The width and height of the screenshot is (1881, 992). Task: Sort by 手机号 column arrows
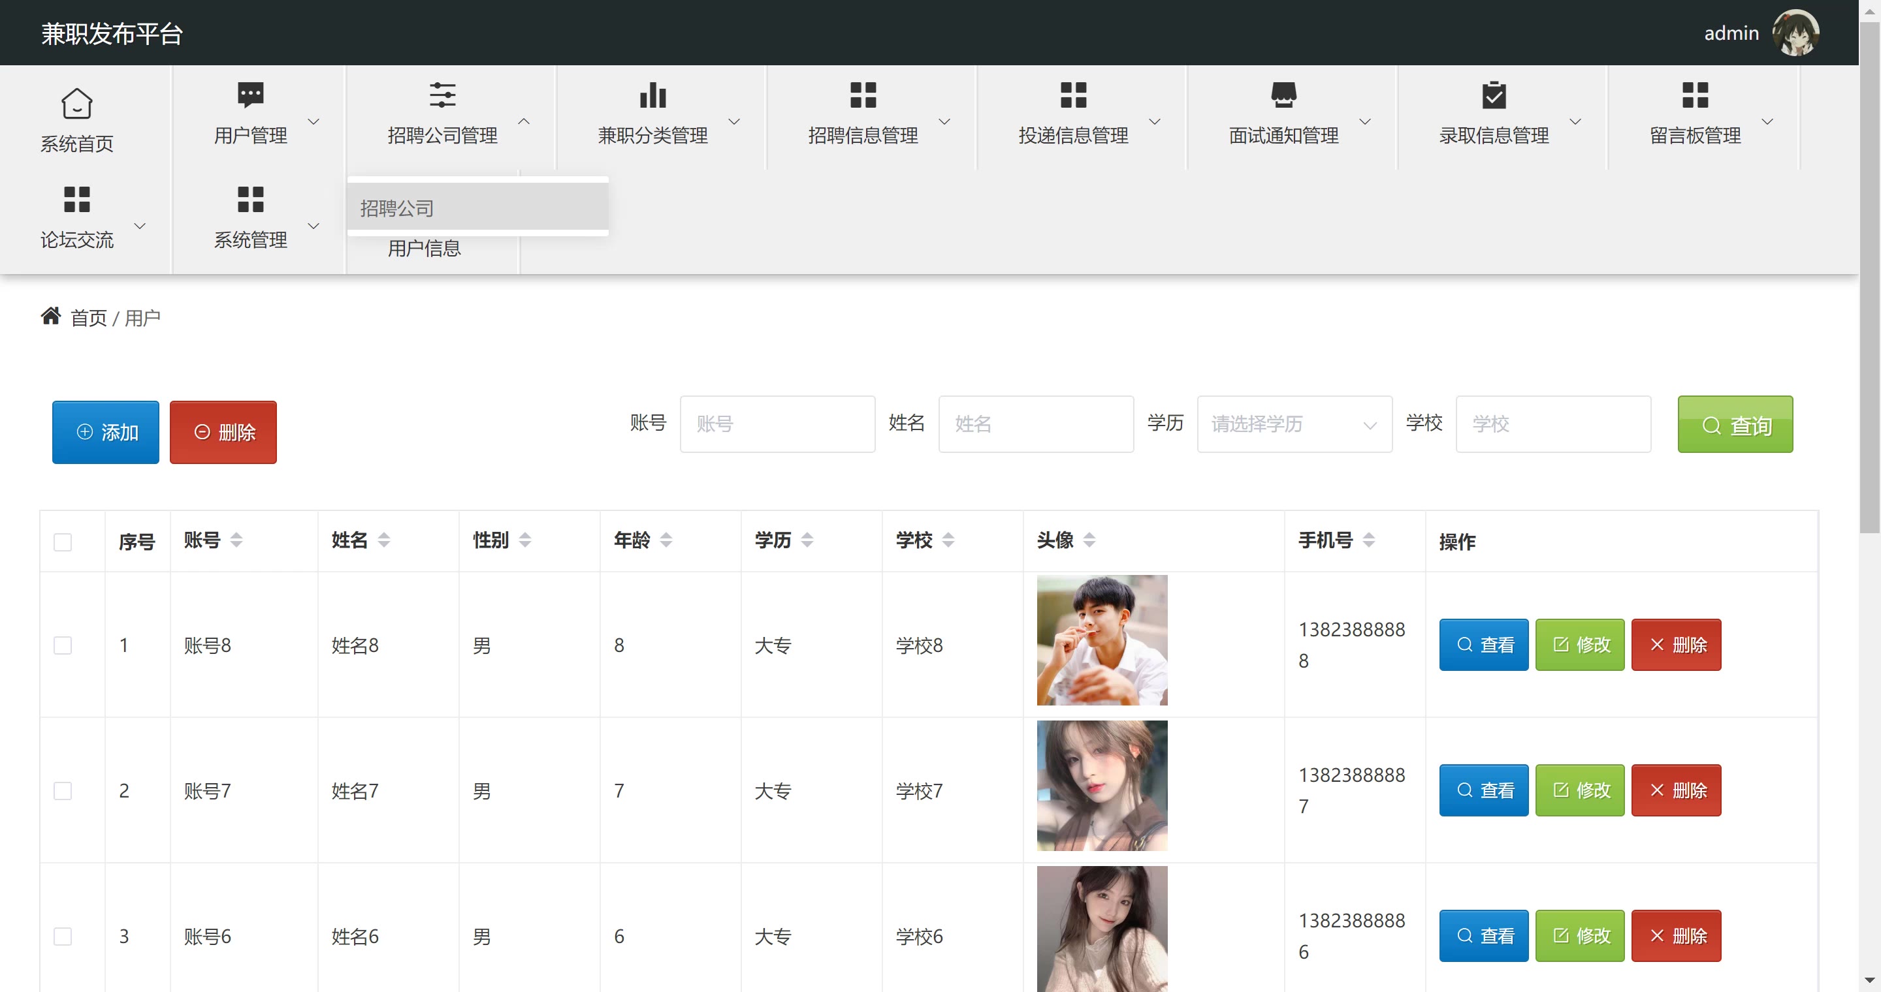(x=1369, y=540)
